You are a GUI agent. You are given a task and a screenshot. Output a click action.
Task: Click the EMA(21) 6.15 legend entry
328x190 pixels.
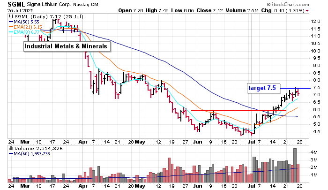(25, 27)
